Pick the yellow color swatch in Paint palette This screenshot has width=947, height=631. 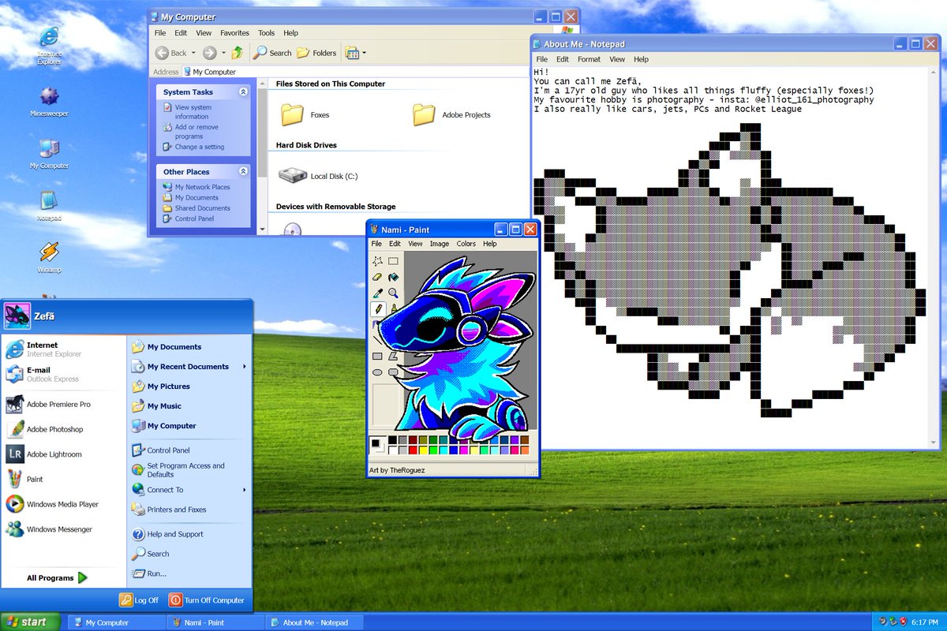tap(423, 450)
